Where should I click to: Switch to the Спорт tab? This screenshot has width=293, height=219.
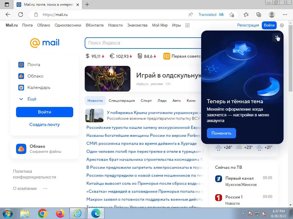click(x=146, y=101)
